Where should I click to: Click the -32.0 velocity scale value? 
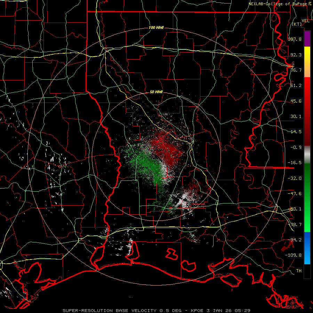(295, 178)
